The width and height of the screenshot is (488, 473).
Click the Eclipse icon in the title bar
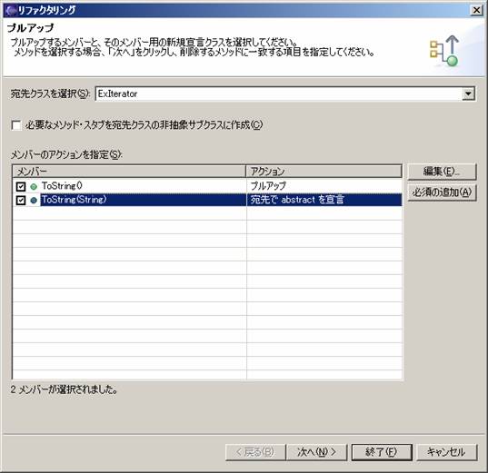pyautogui.click(x=11, y=10)
